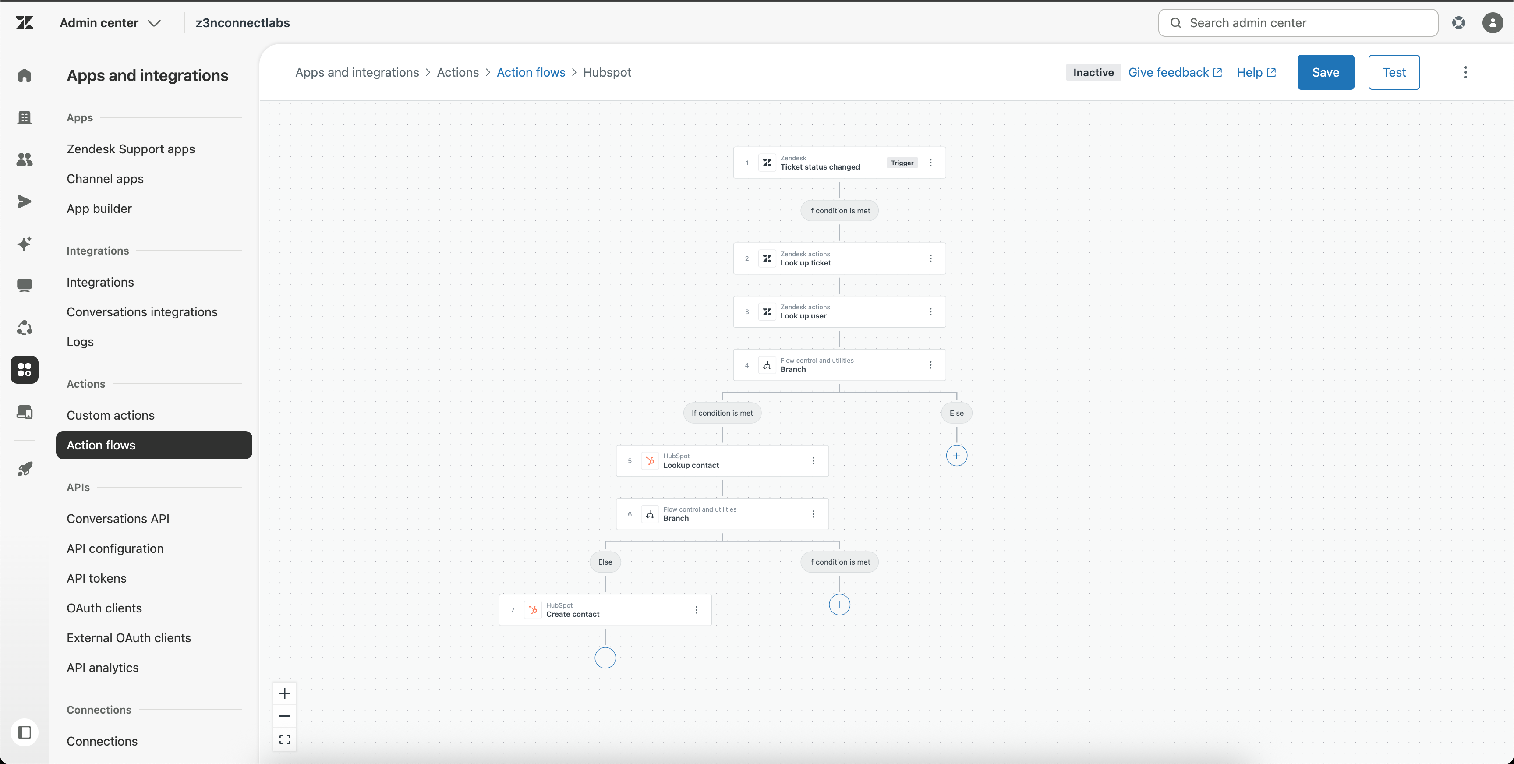Open options for Look up ticket step
This screenshot has height=764, width=1514.
coord(930,258)
